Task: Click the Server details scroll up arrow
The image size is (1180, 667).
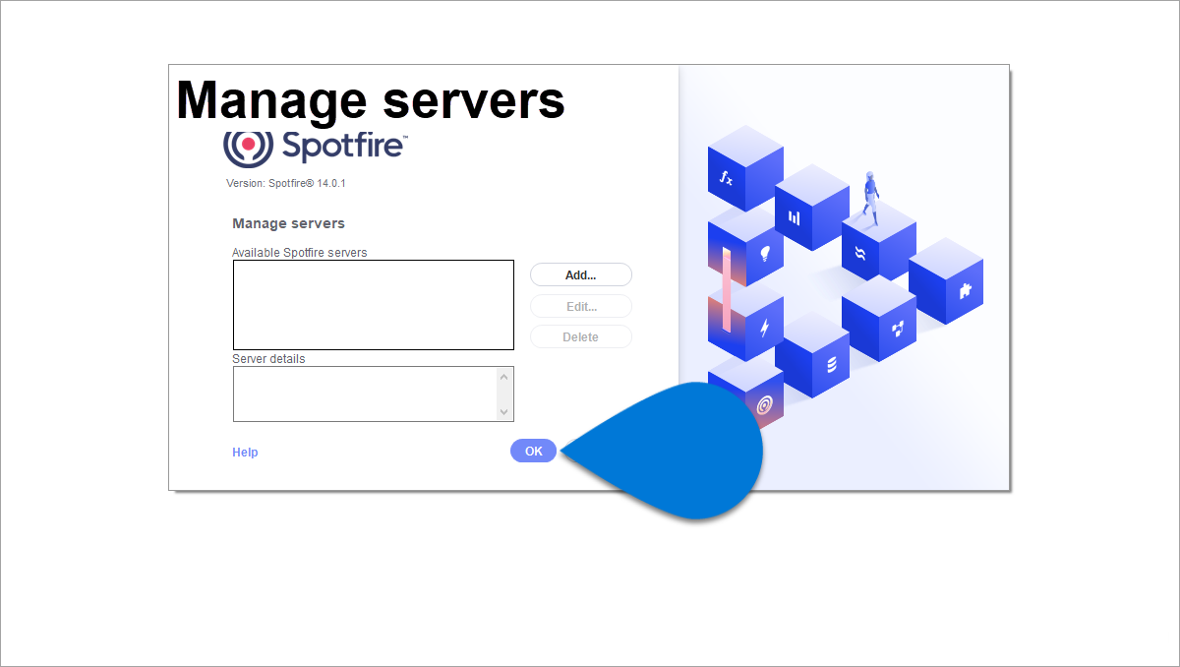Action: 504,376
